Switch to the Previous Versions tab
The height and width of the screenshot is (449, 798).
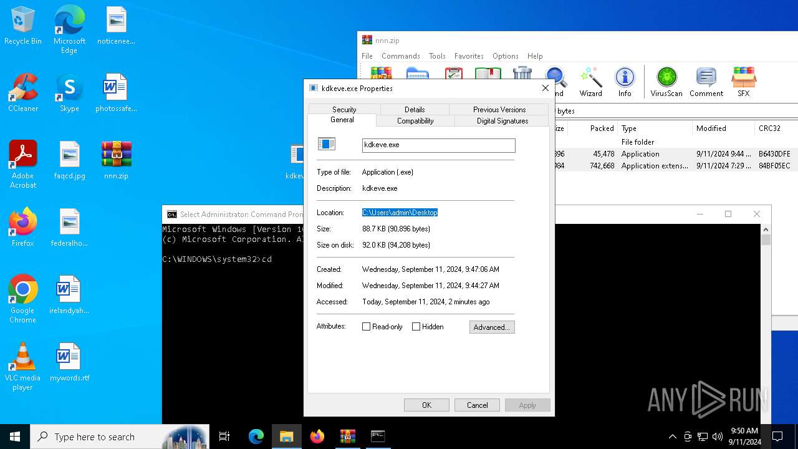pos(499,109)
